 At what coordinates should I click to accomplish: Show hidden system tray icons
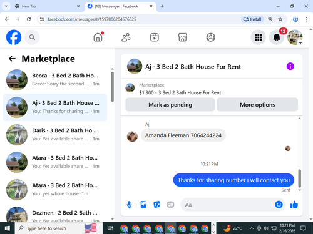pyautogui.click(x=252, y=228)
